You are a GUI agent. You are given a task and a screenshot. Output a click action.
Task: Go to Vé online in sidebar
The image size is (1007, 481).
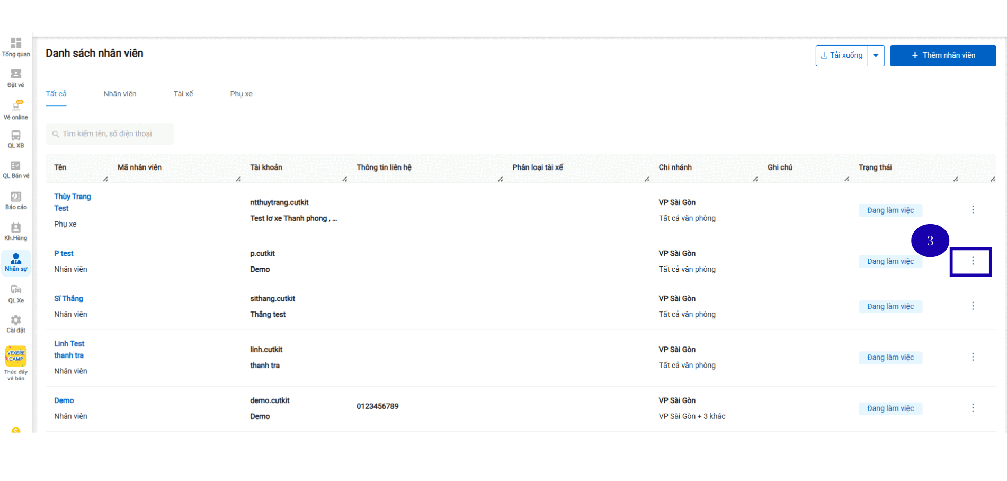click(x=16, y=106)
